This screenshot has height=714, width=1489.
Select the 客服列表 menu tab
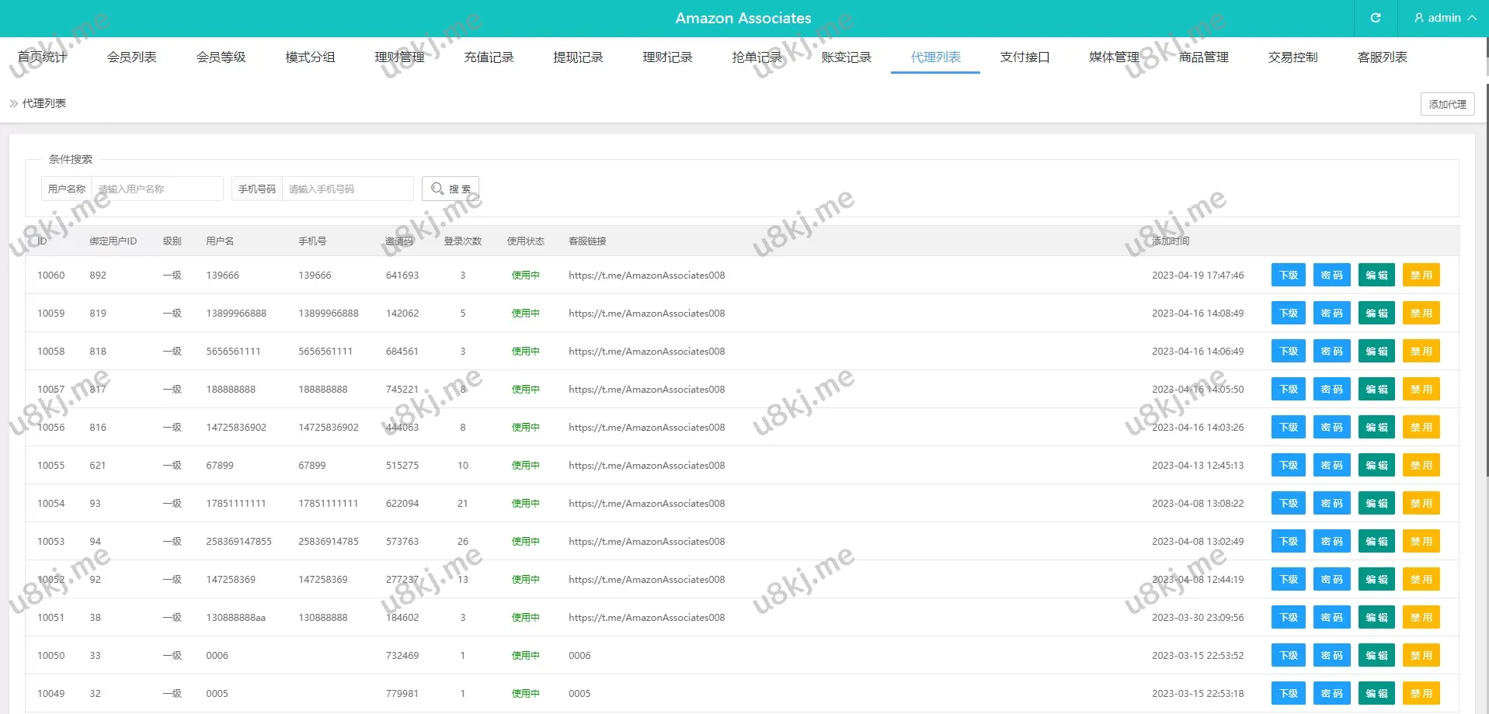1382,57
